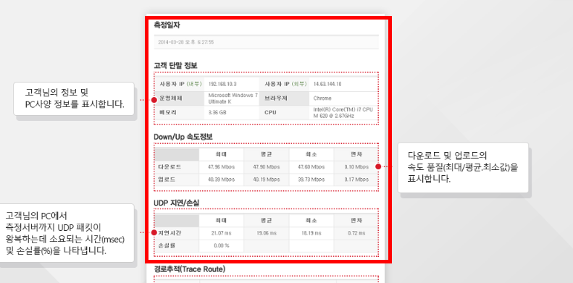573x283 pixels.
Task: Click the 브라우저 label cell
Action: click(x=284, y=98)
